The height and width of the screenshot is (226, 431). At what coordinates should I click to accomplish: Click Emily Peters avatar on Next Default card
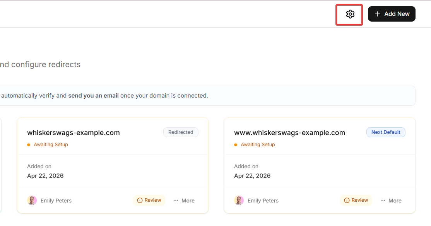point(239,201)
